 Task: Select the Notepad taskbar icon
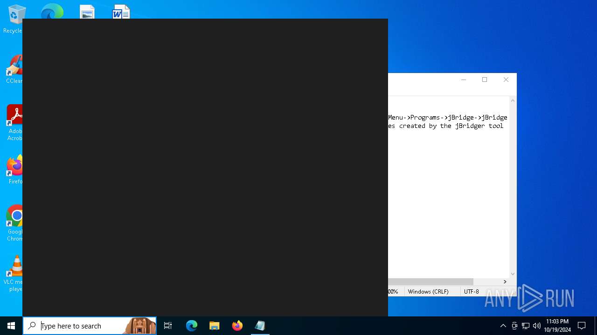point(260,326)
